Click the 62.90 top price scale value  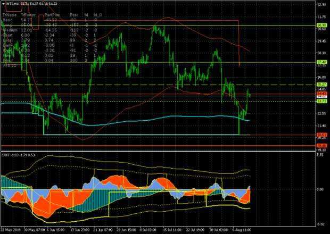click(321, 5)
